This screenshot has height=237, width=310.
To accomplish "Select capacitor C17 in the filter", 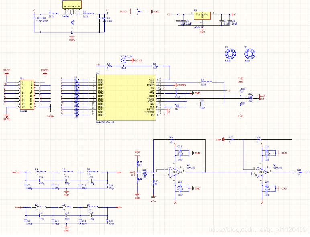I will tap(66, 180).
